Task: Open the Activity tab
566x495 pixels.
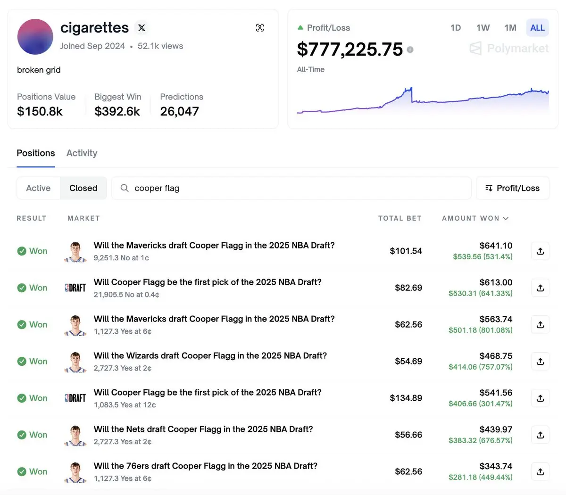Action: coord(82,153)
